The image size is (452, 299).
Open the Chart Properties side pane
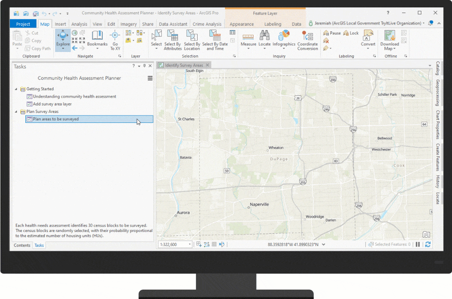[438, 125]
